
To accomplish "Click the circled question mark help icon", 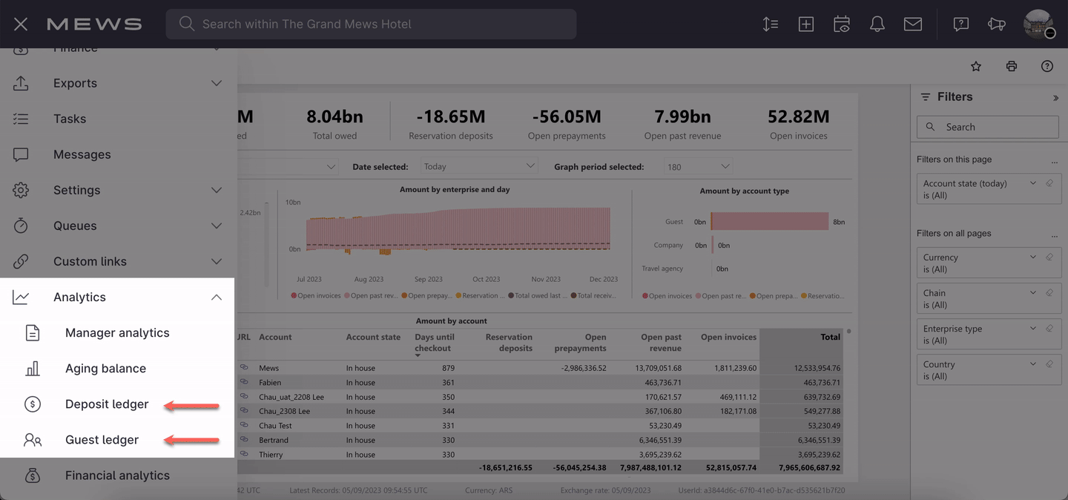I will [x=1047, y=67].
